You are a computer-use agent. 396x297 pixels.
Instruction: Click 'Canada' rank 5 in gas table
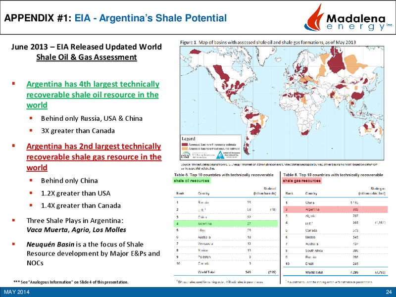click(311, 230)
